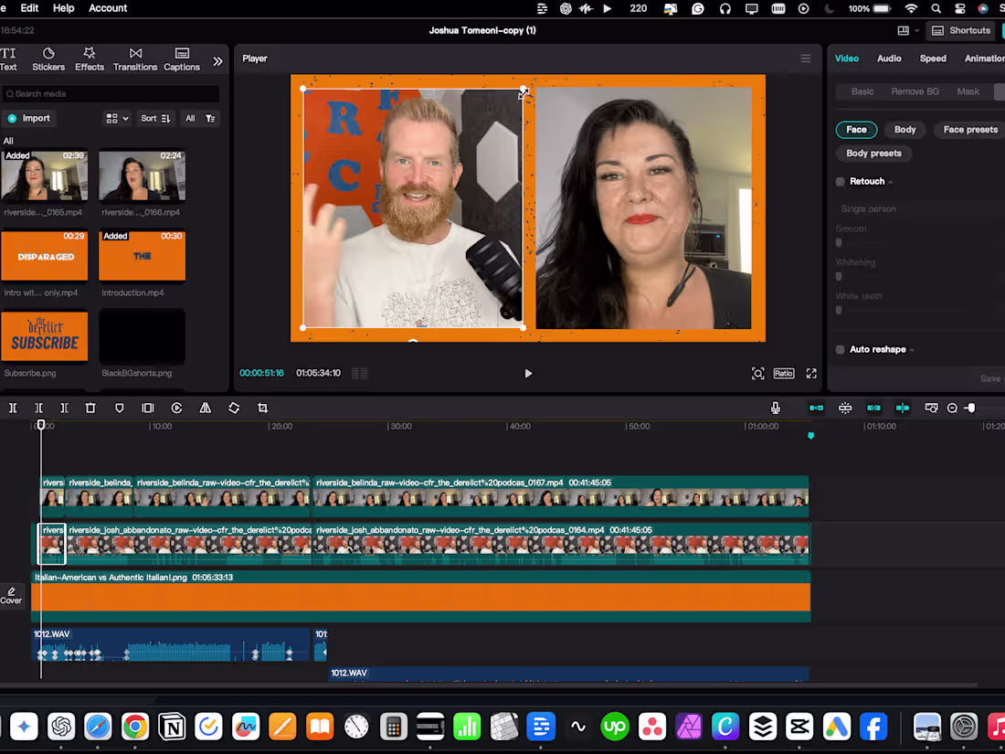Select the crop tool in timeline toolbar
Image resolution: width=1005 pixels, height=754 pixels.
263,409
